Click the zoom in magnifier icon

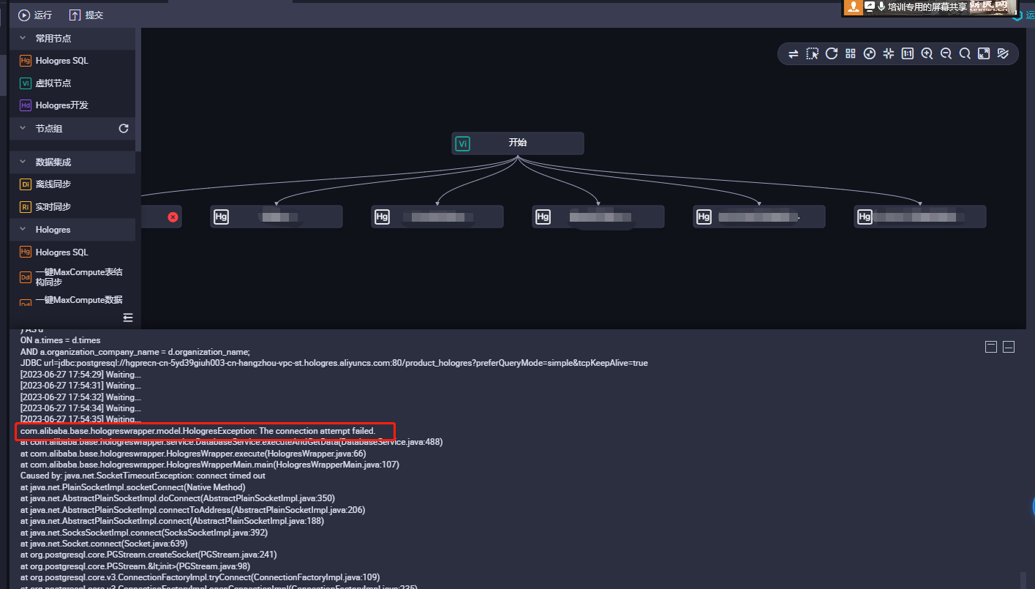tap(927, 53)
